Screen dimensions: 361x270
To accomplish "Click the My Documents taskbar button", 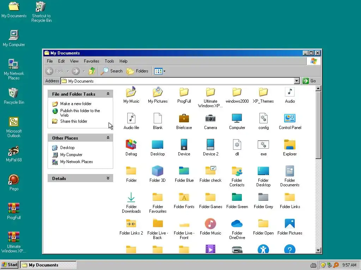I will [x=48, y=265].
